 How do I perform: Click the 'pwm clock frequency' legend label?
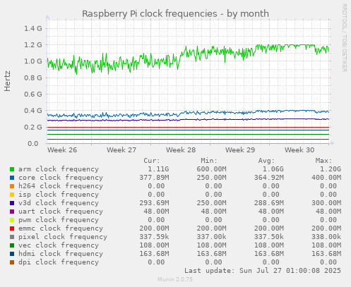coord(59,220)
